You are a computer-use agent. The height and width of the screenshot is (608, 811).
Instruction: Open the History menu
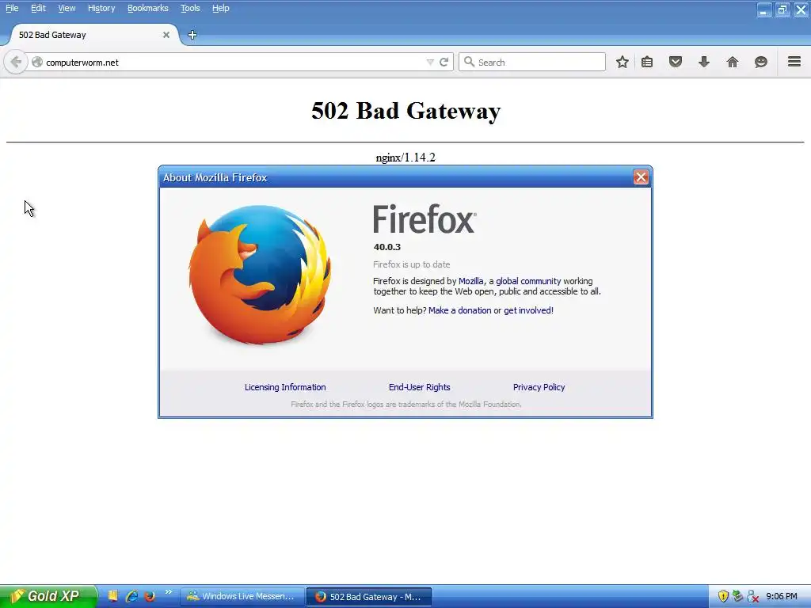coord(101,8)
